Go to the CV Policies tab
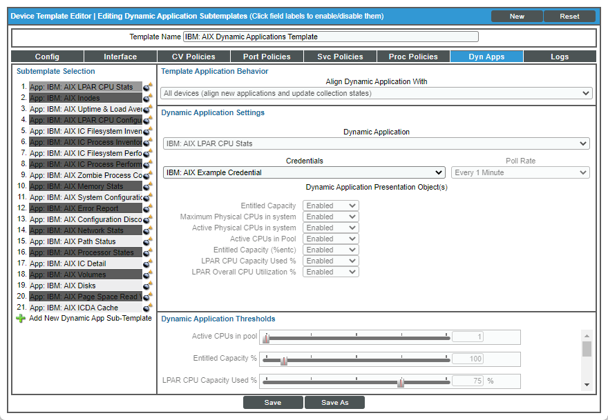Image resolution: width=608 pixels, height=420 pixels. [194, 57]
